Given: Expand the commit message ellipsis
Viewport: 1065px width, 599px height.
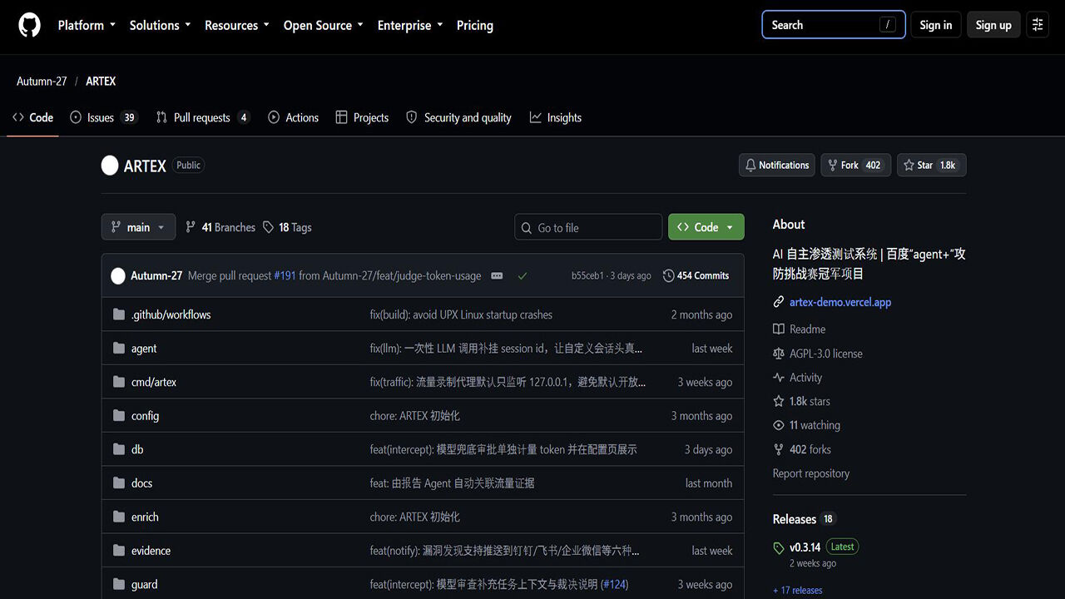Looking at the screenshot, I should (x=497, y=275).
